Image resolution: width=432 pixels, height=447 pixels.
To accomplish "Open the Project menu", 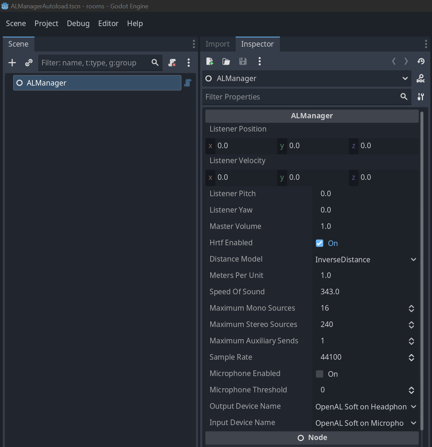I will 46,23.
